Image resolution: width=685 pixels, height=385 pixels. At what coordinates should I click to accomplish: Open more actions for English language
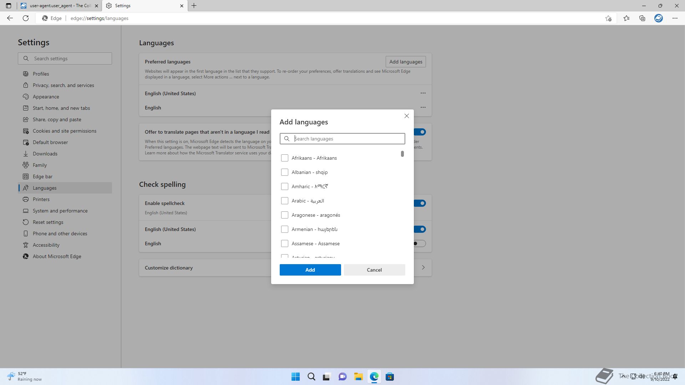point(423,107)
